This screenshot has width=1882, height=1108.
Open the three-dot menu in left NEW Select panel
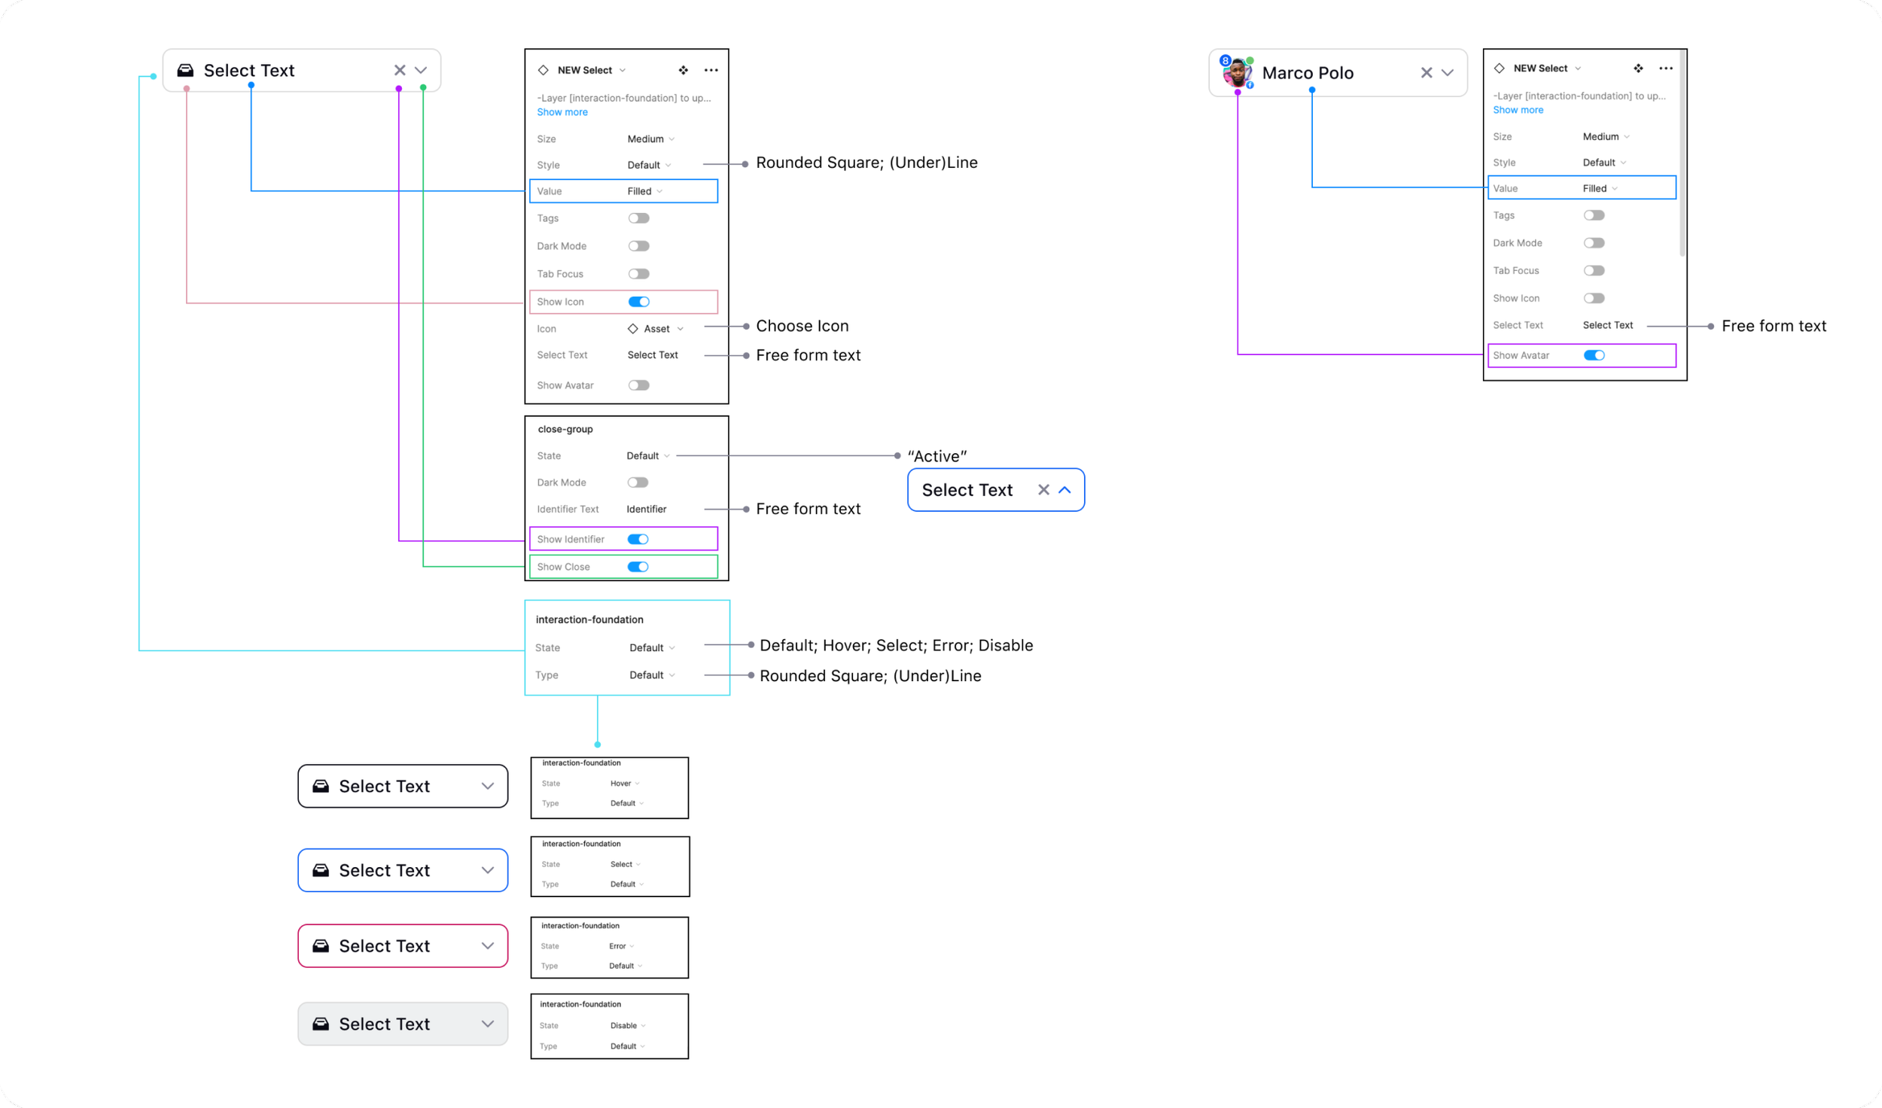(711, 70)
